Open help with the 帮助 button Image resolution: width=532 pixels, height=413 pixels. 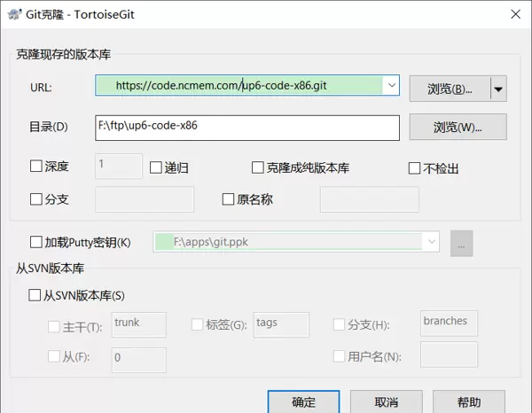tap(470, 401)
